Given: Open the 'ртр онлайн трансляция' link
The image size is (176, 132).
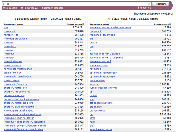Looking at the screenshot, I should [x=102, y=35].
